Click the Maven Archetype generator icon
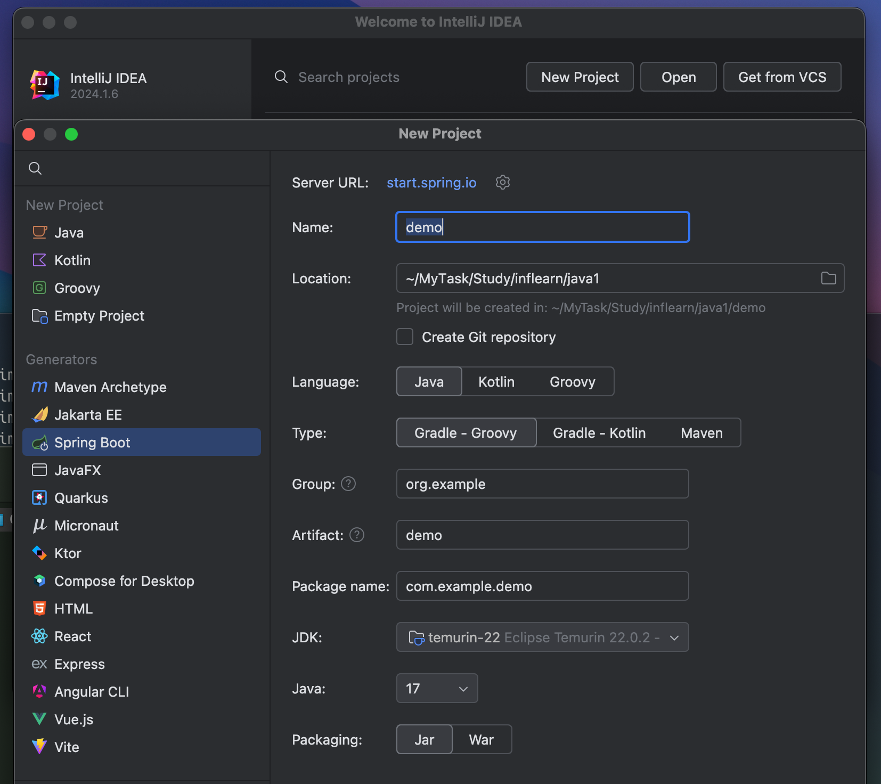Viewport: 881px width, 784px height. pyautogui.click(x=40, y=387)
